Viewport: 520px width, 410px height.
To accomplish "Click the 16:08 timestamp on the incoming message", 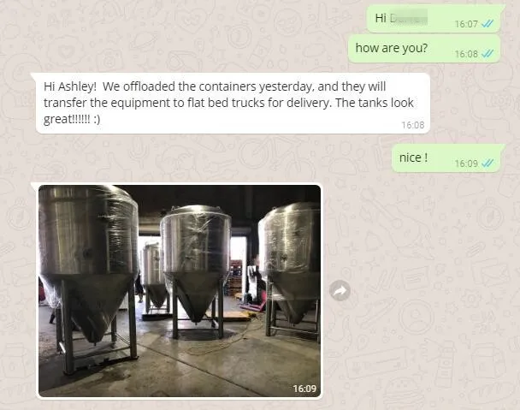I will pos(413,125).
